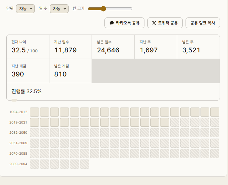
Task: Click the 남은 일수 stat card
Action: 113,47
